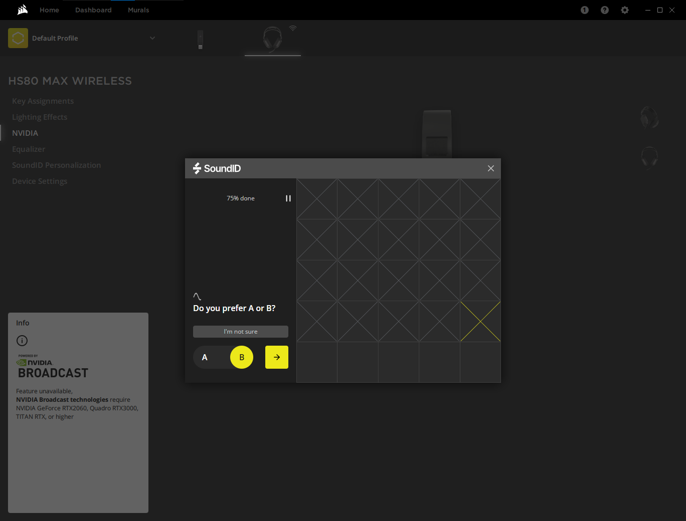The image size is (686, 521).
Task: Click the highlighted yellow X grid cell
Action: (480, 322)
